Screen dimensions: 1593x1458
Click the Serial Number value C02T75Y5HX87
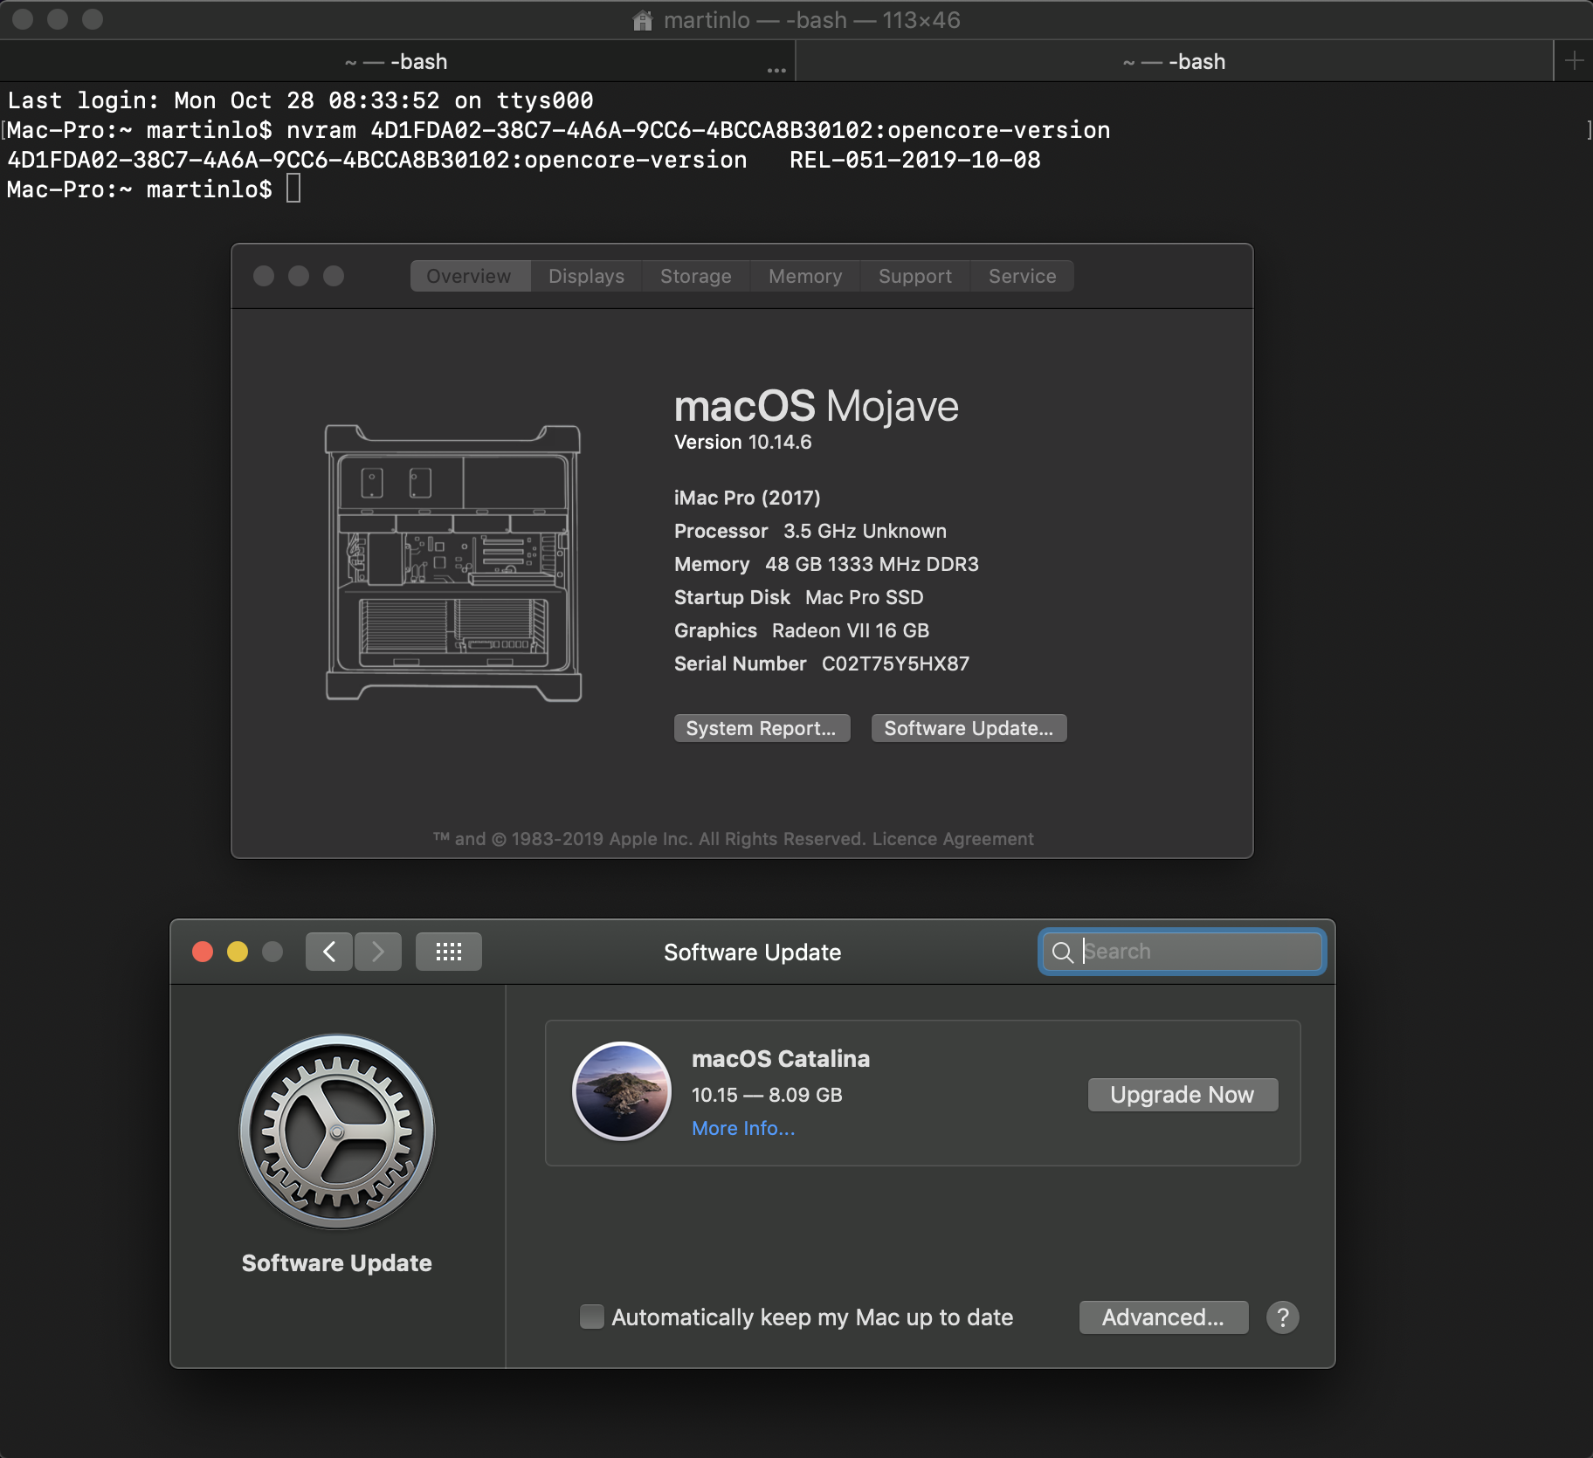[895, 664]
